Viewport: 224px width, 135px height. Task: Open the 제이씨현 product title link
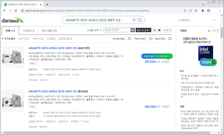tap(58, 91)
